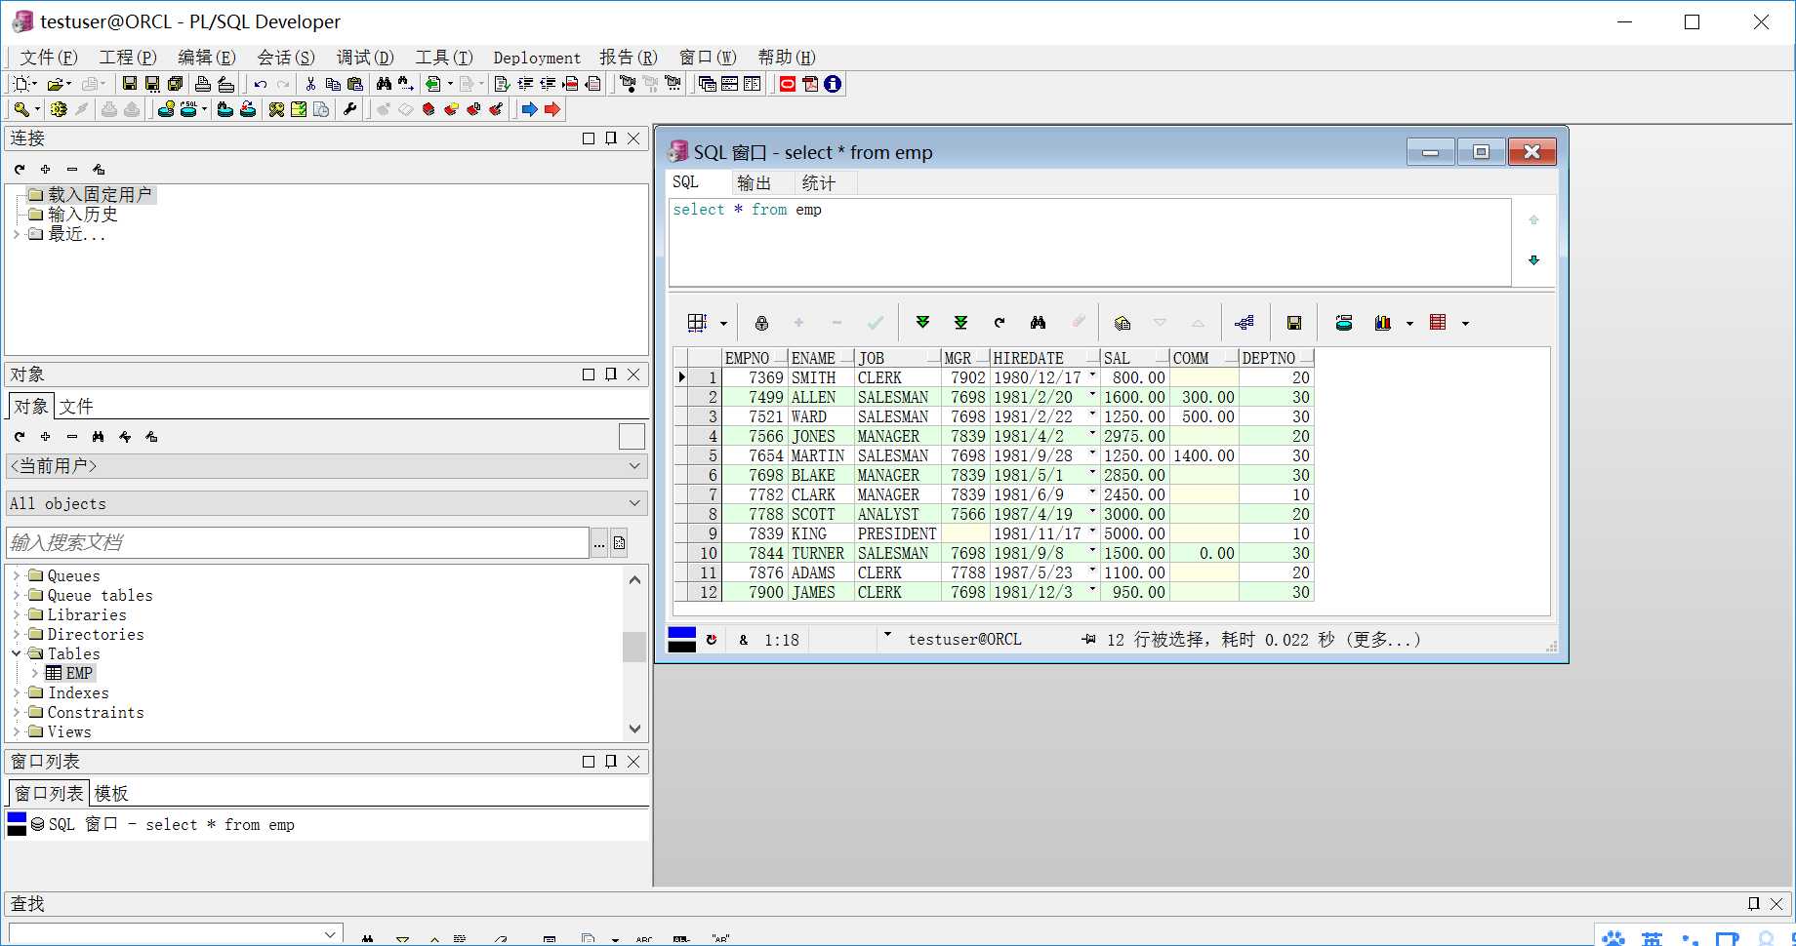Click the key Log on icon
Screen dimensions: 1796x946
click(x=21, y=109)
